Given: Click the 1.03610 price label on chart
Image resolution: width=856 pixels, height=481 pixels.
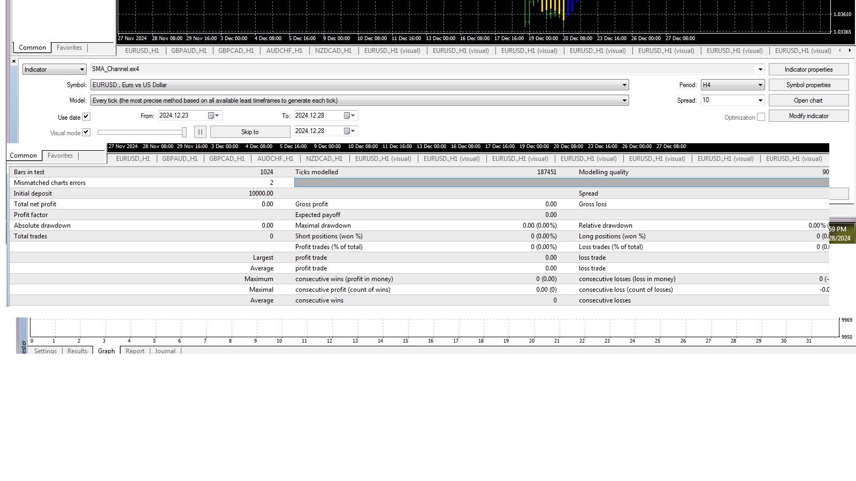Looking at the screenshot, I should coord(842,14).
